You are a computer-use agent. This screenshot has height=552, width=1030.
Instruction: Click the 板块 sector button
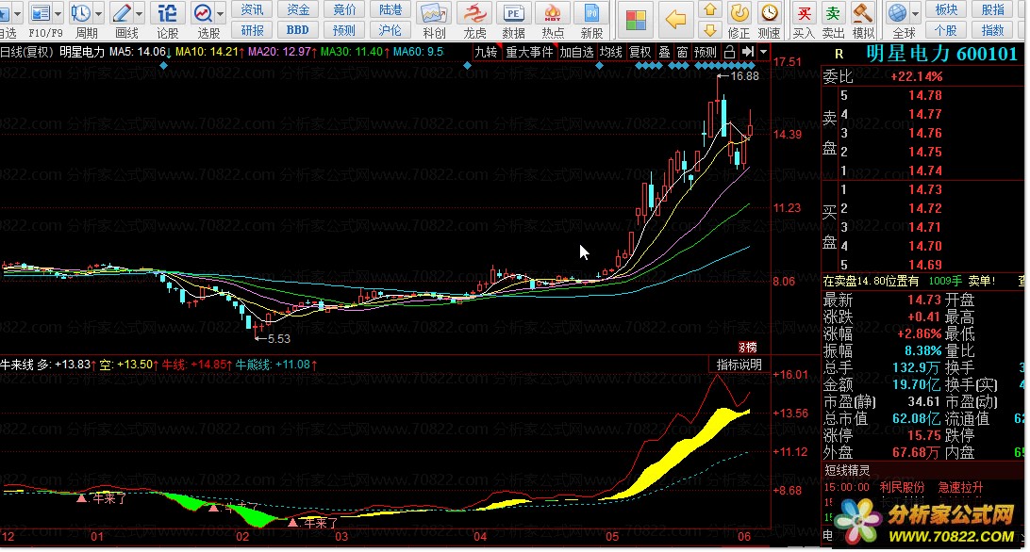pyautogui.click(x=946, y=9)
